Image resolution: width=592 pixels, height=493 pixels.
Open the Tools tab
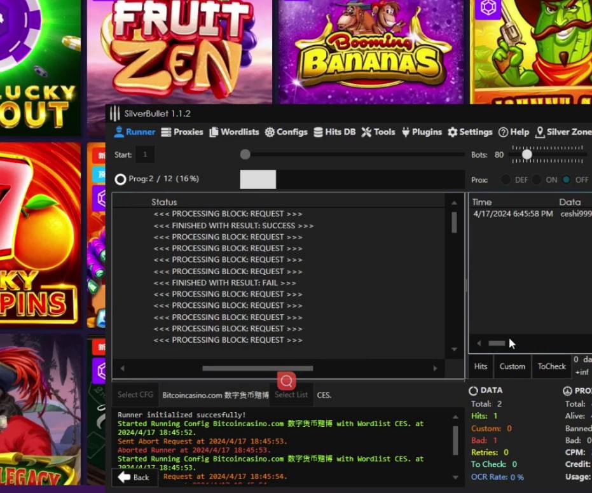[378, 132]
